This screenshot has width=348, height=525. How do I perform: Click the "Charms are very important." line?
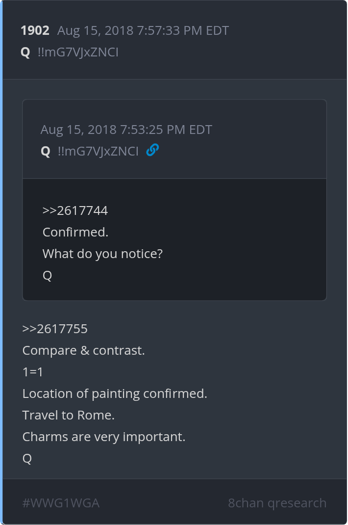[104, 437]
